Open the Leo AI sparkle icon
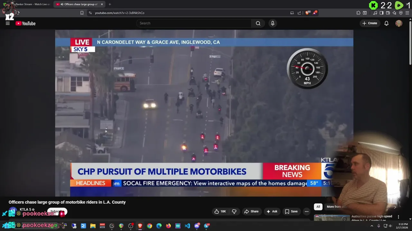Screen dimensions: 412x231 tap(394, 13)
